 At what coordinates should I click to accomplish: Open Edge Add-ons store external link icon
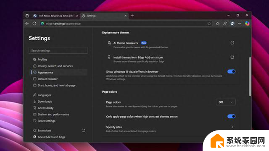click(x=232, y=57)
